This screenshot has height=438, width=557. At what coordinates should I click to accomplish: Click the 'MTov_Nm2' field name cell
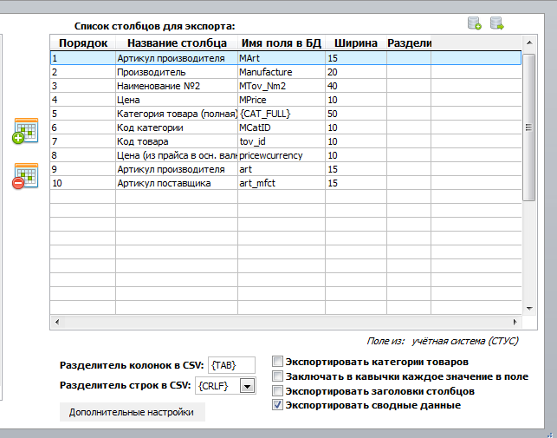coord(282,86)
